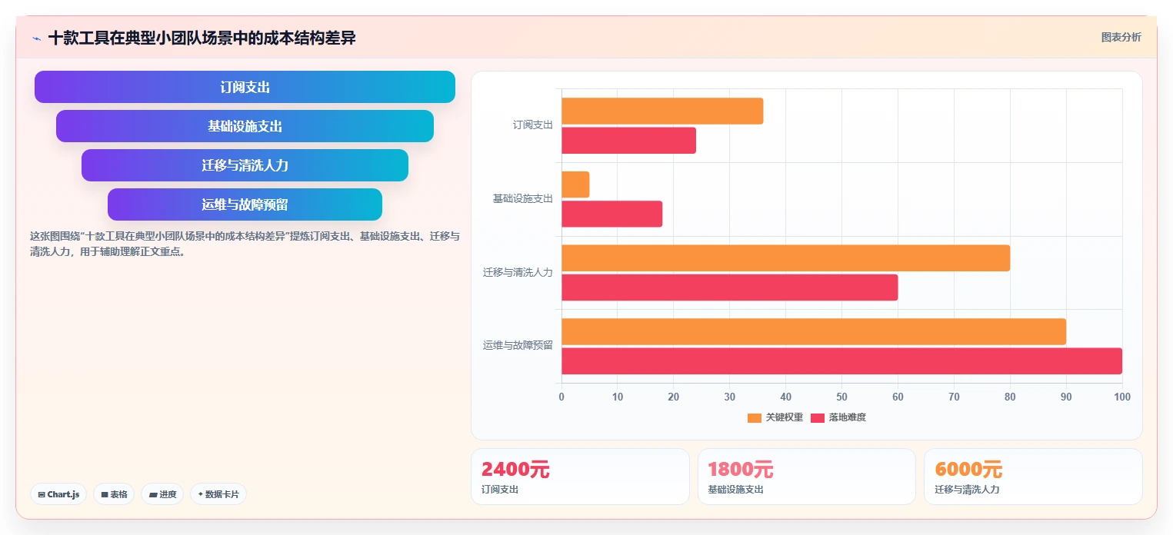Click the red bar for 订阅支出
The width and height of the screenshot is (1173, 535).
(x=628, y=141)
